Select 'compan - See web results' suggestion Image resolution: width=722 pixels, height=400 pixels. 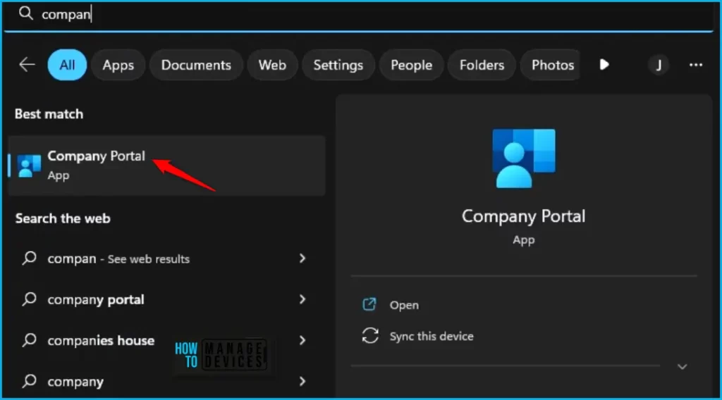coord(166,258)
